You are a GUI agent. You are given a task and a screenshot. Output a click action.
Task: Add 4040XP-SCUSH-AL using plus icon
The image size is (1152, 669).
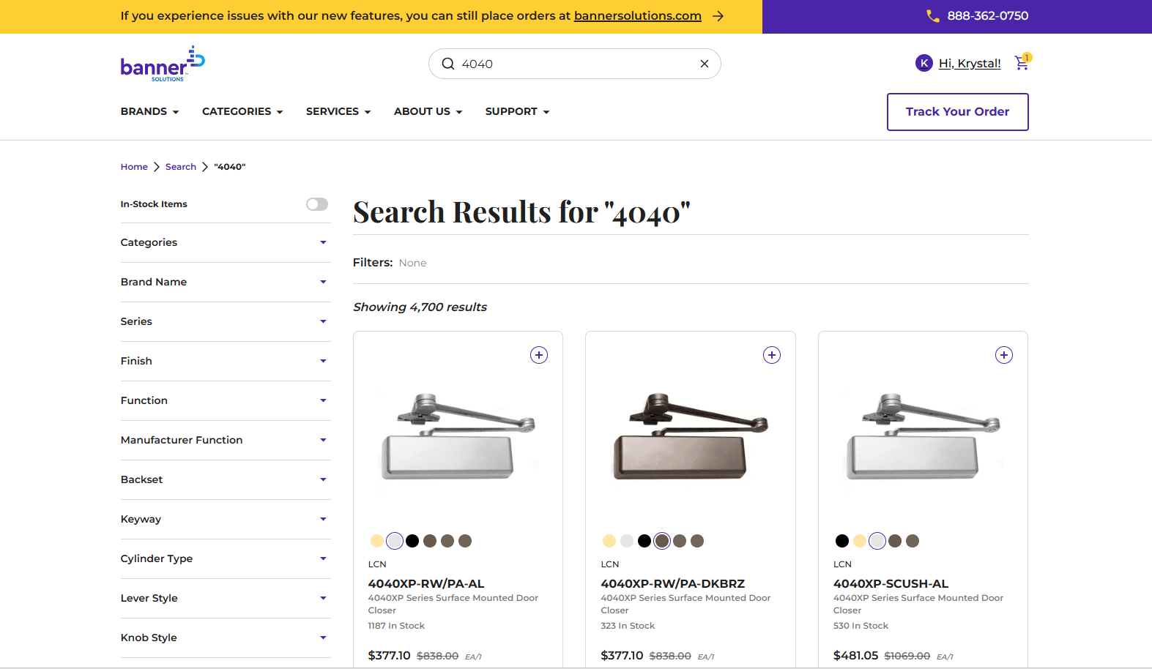[x=1004, y=355]
